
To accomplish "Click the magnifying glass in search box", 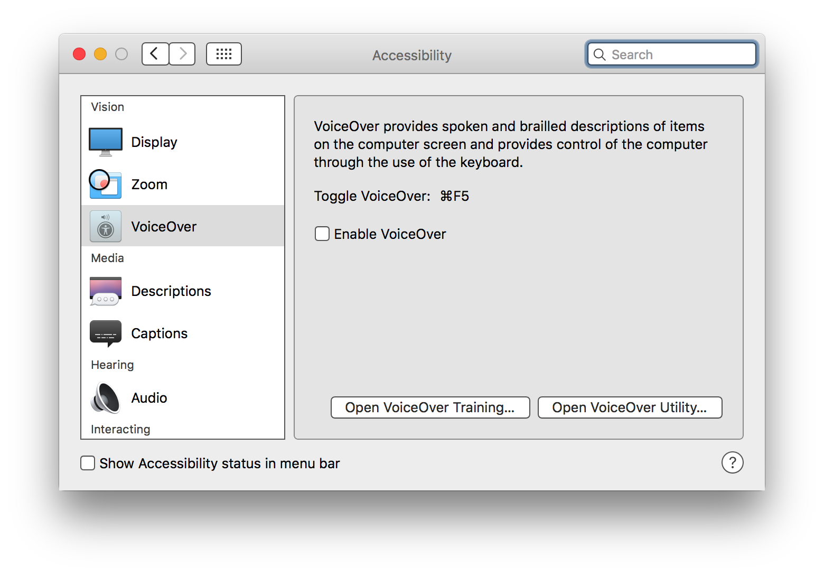I will 600,54.
